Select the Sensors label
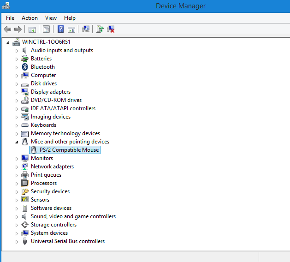The image size is (290, 262). tap(40, 200)
